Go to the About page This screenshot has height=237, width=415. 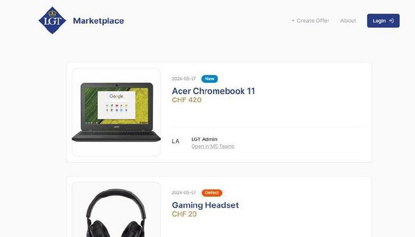point(348,20)
